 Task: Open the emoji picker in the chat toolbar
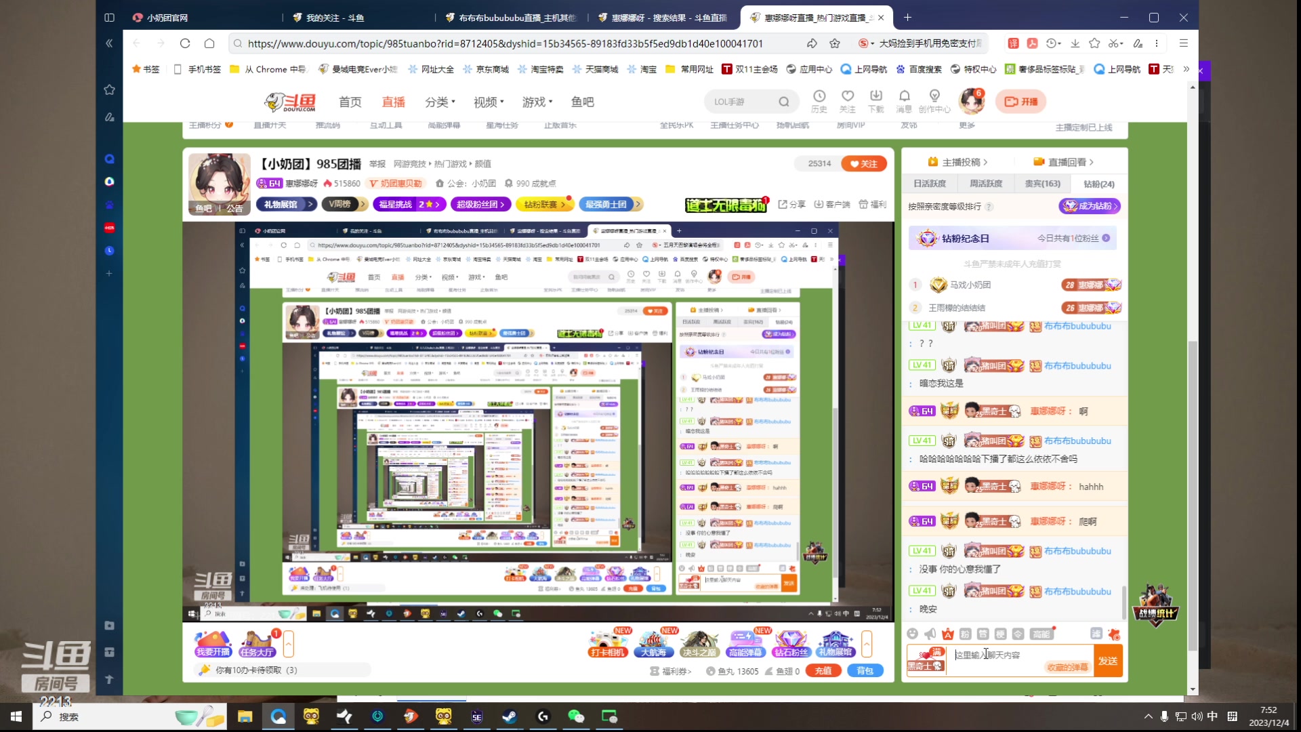point(913,633)
